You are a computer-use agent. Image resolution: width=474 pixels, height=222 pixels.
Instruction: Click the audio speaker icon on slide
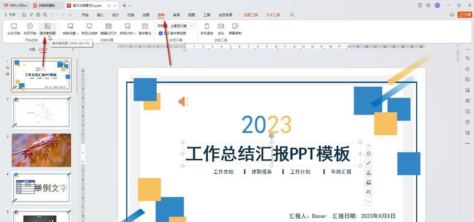183,102
